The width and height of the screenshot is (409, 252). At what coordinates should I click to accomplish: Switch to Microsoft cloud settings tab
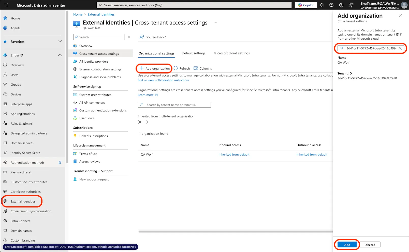click(232, 53)
